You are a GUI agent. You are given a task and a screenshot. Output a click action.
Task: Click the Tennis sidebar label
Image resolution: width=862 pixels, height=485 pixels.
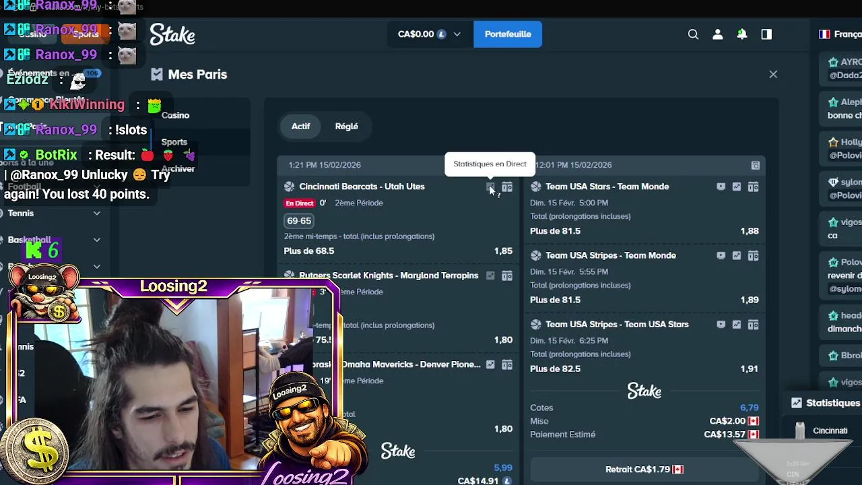point(21,213)
